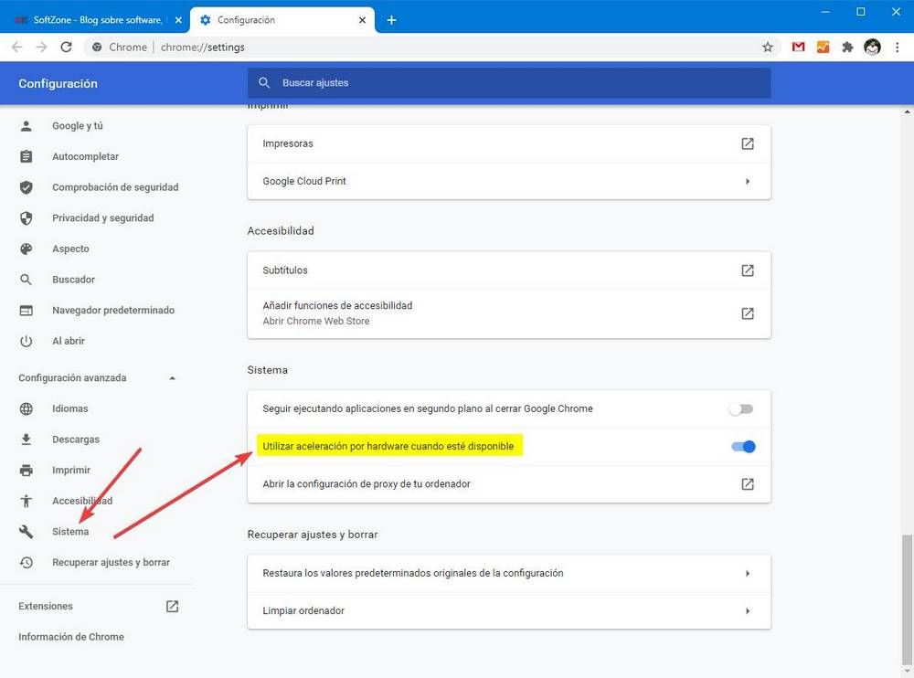
Task: Collapse Configuración avanzada
Action: pos(172,377)
